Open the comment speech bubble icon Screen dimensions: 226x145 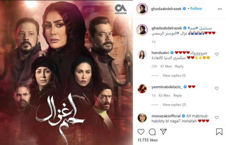[x=152, y=132]
